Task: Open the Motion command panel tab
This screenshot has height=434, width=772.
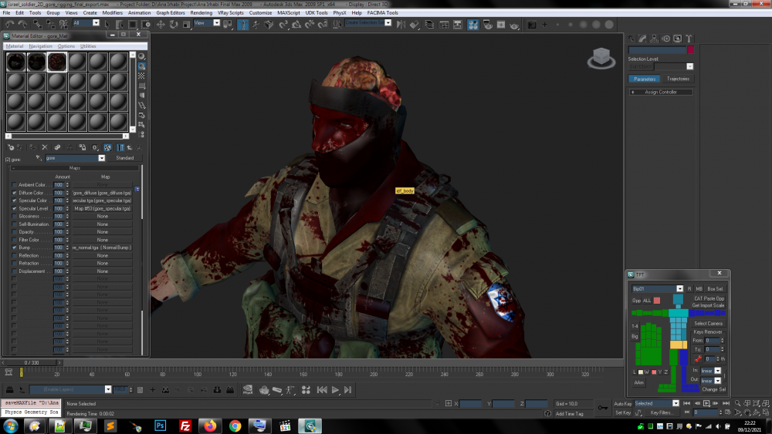Action: 665,38
